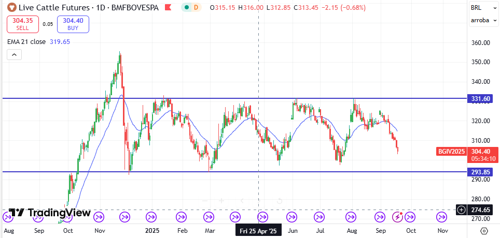Open the event marker above the 2025 label
The width and height of the screenshot is (500, 238).
[x=151, y=218]
